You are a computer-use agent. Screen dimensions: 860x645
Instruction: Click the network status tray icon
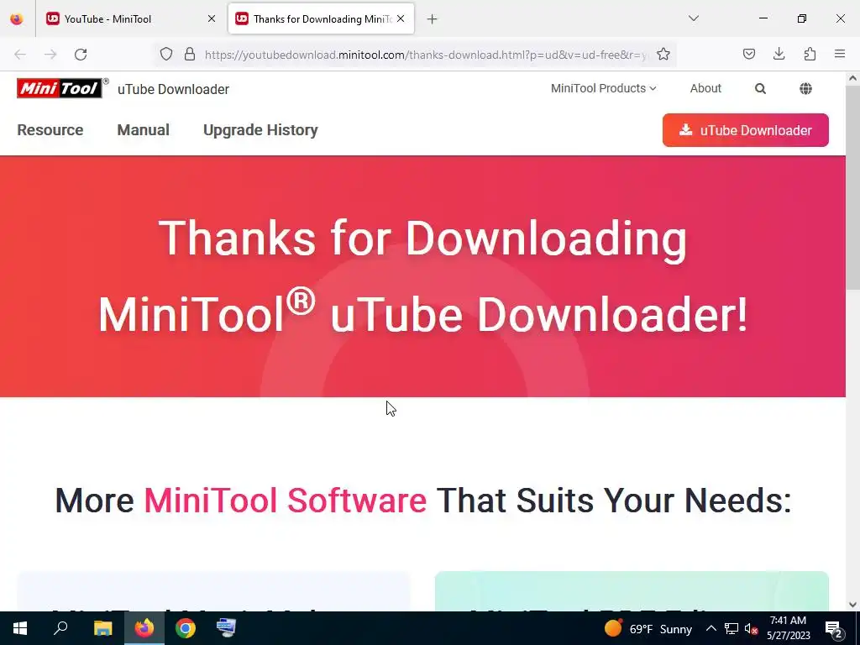pos(732,628)
